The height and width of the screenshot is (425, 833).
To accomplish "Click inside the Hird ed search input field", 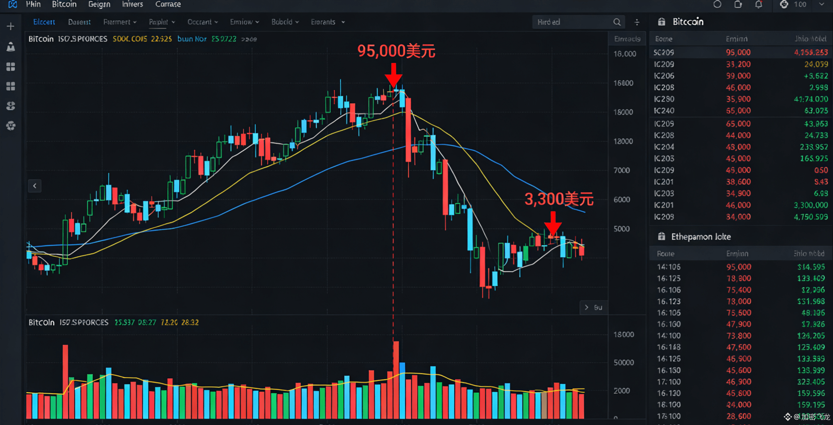I will coord(576,22).
